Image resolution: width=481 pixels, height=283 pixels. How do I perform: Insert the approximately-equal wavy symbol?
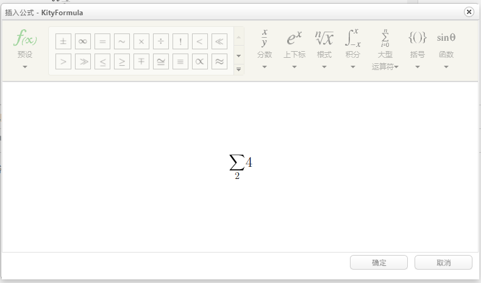point(219,61)
